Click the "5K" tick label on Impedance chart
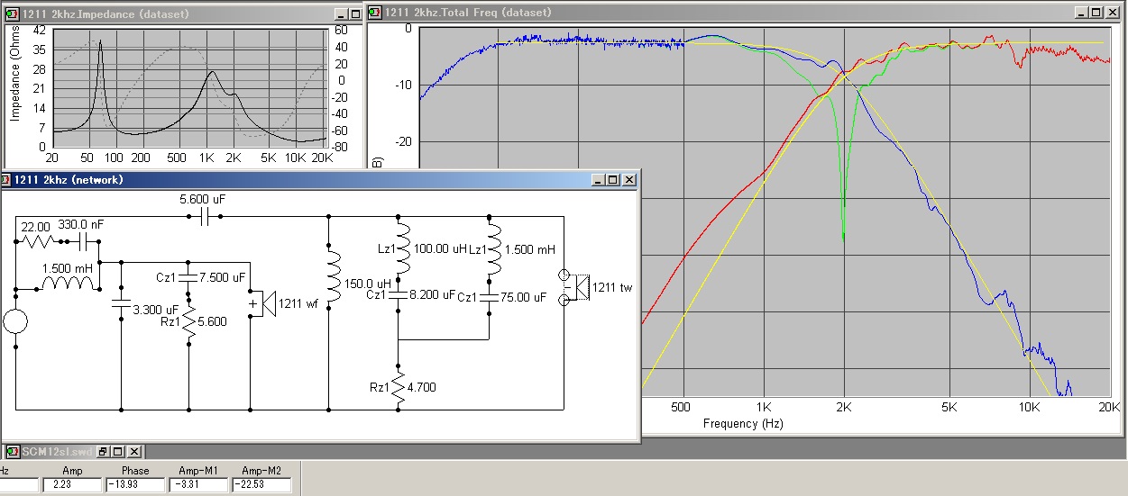The image size is (1128, 496). pyautogui.click(x=268, y=158)
